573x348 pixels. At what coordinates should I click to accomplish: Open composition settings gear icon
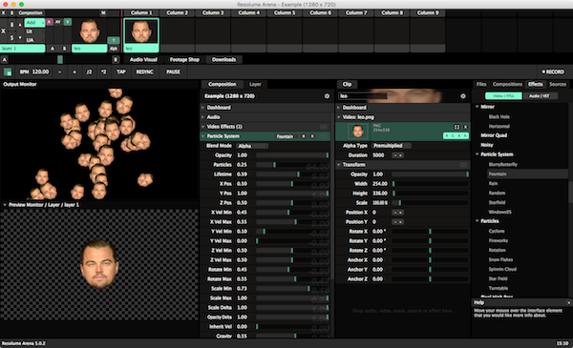click(x=327, y=96)
